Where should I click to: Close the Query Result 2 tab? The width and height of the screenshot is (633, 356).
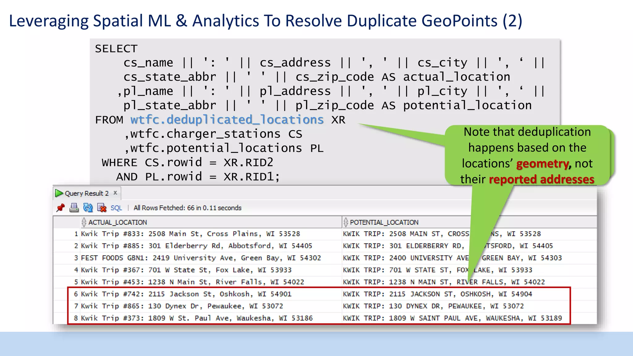coord(115,193)
